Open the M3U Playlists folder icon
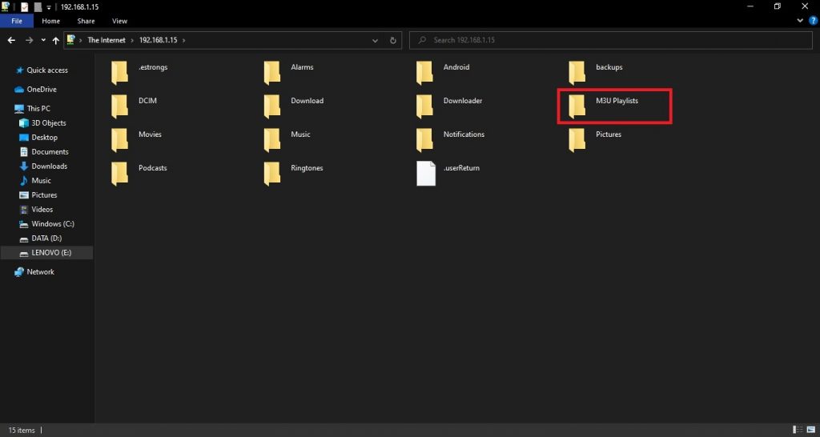Screen dimensions: 820x437 point(577,106)
